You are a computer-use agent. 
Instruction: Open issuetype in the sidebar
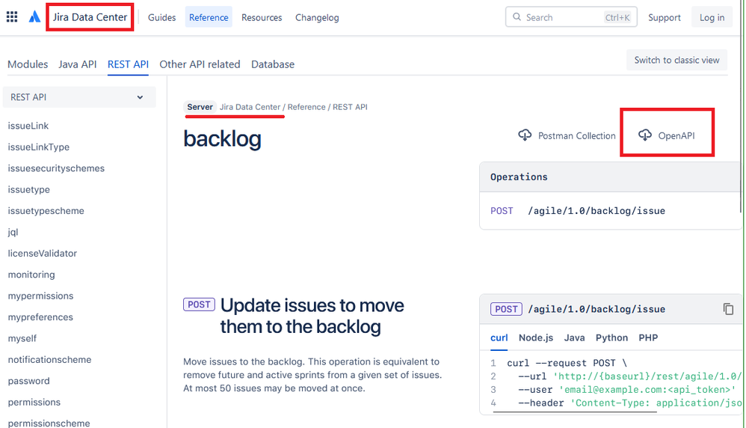pyautogui.click(x=28, y=189)
